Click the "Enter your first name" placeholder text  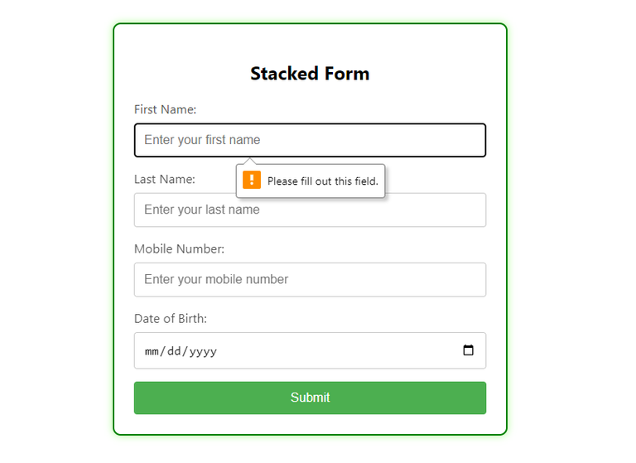pos(202,140)
